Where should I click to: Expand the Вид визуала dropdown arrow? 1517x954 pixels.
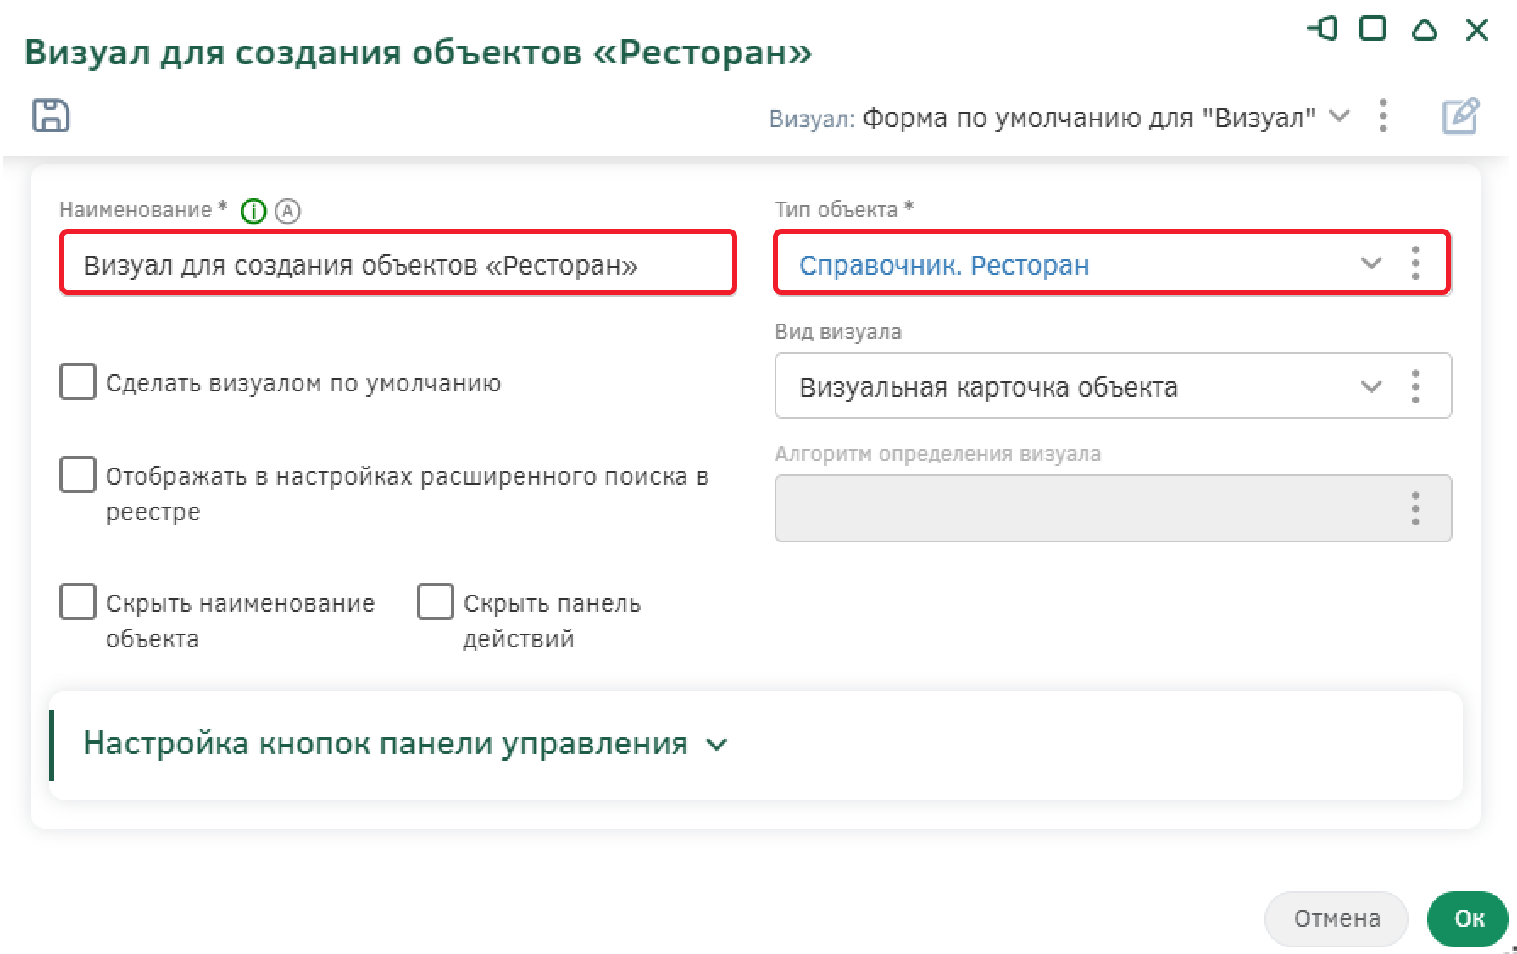click(x=1370, y=386)
